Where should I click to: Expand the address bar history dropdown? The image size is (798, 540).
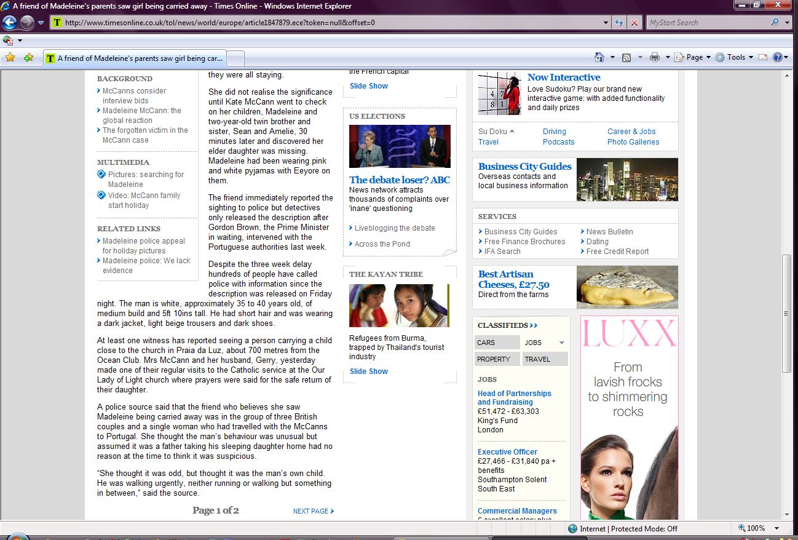point(607,23)
